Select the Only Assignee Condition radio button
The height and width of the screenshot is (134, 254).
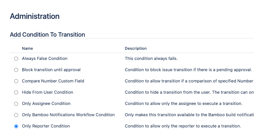coord(16,104)
